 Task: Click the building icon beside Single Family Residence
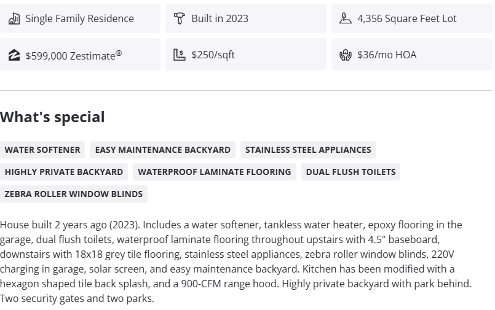click(14, 18)
